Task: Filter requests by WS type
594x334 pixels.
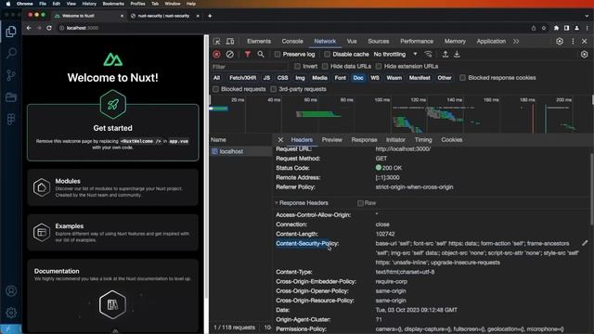Action: (x=375, y=78)
